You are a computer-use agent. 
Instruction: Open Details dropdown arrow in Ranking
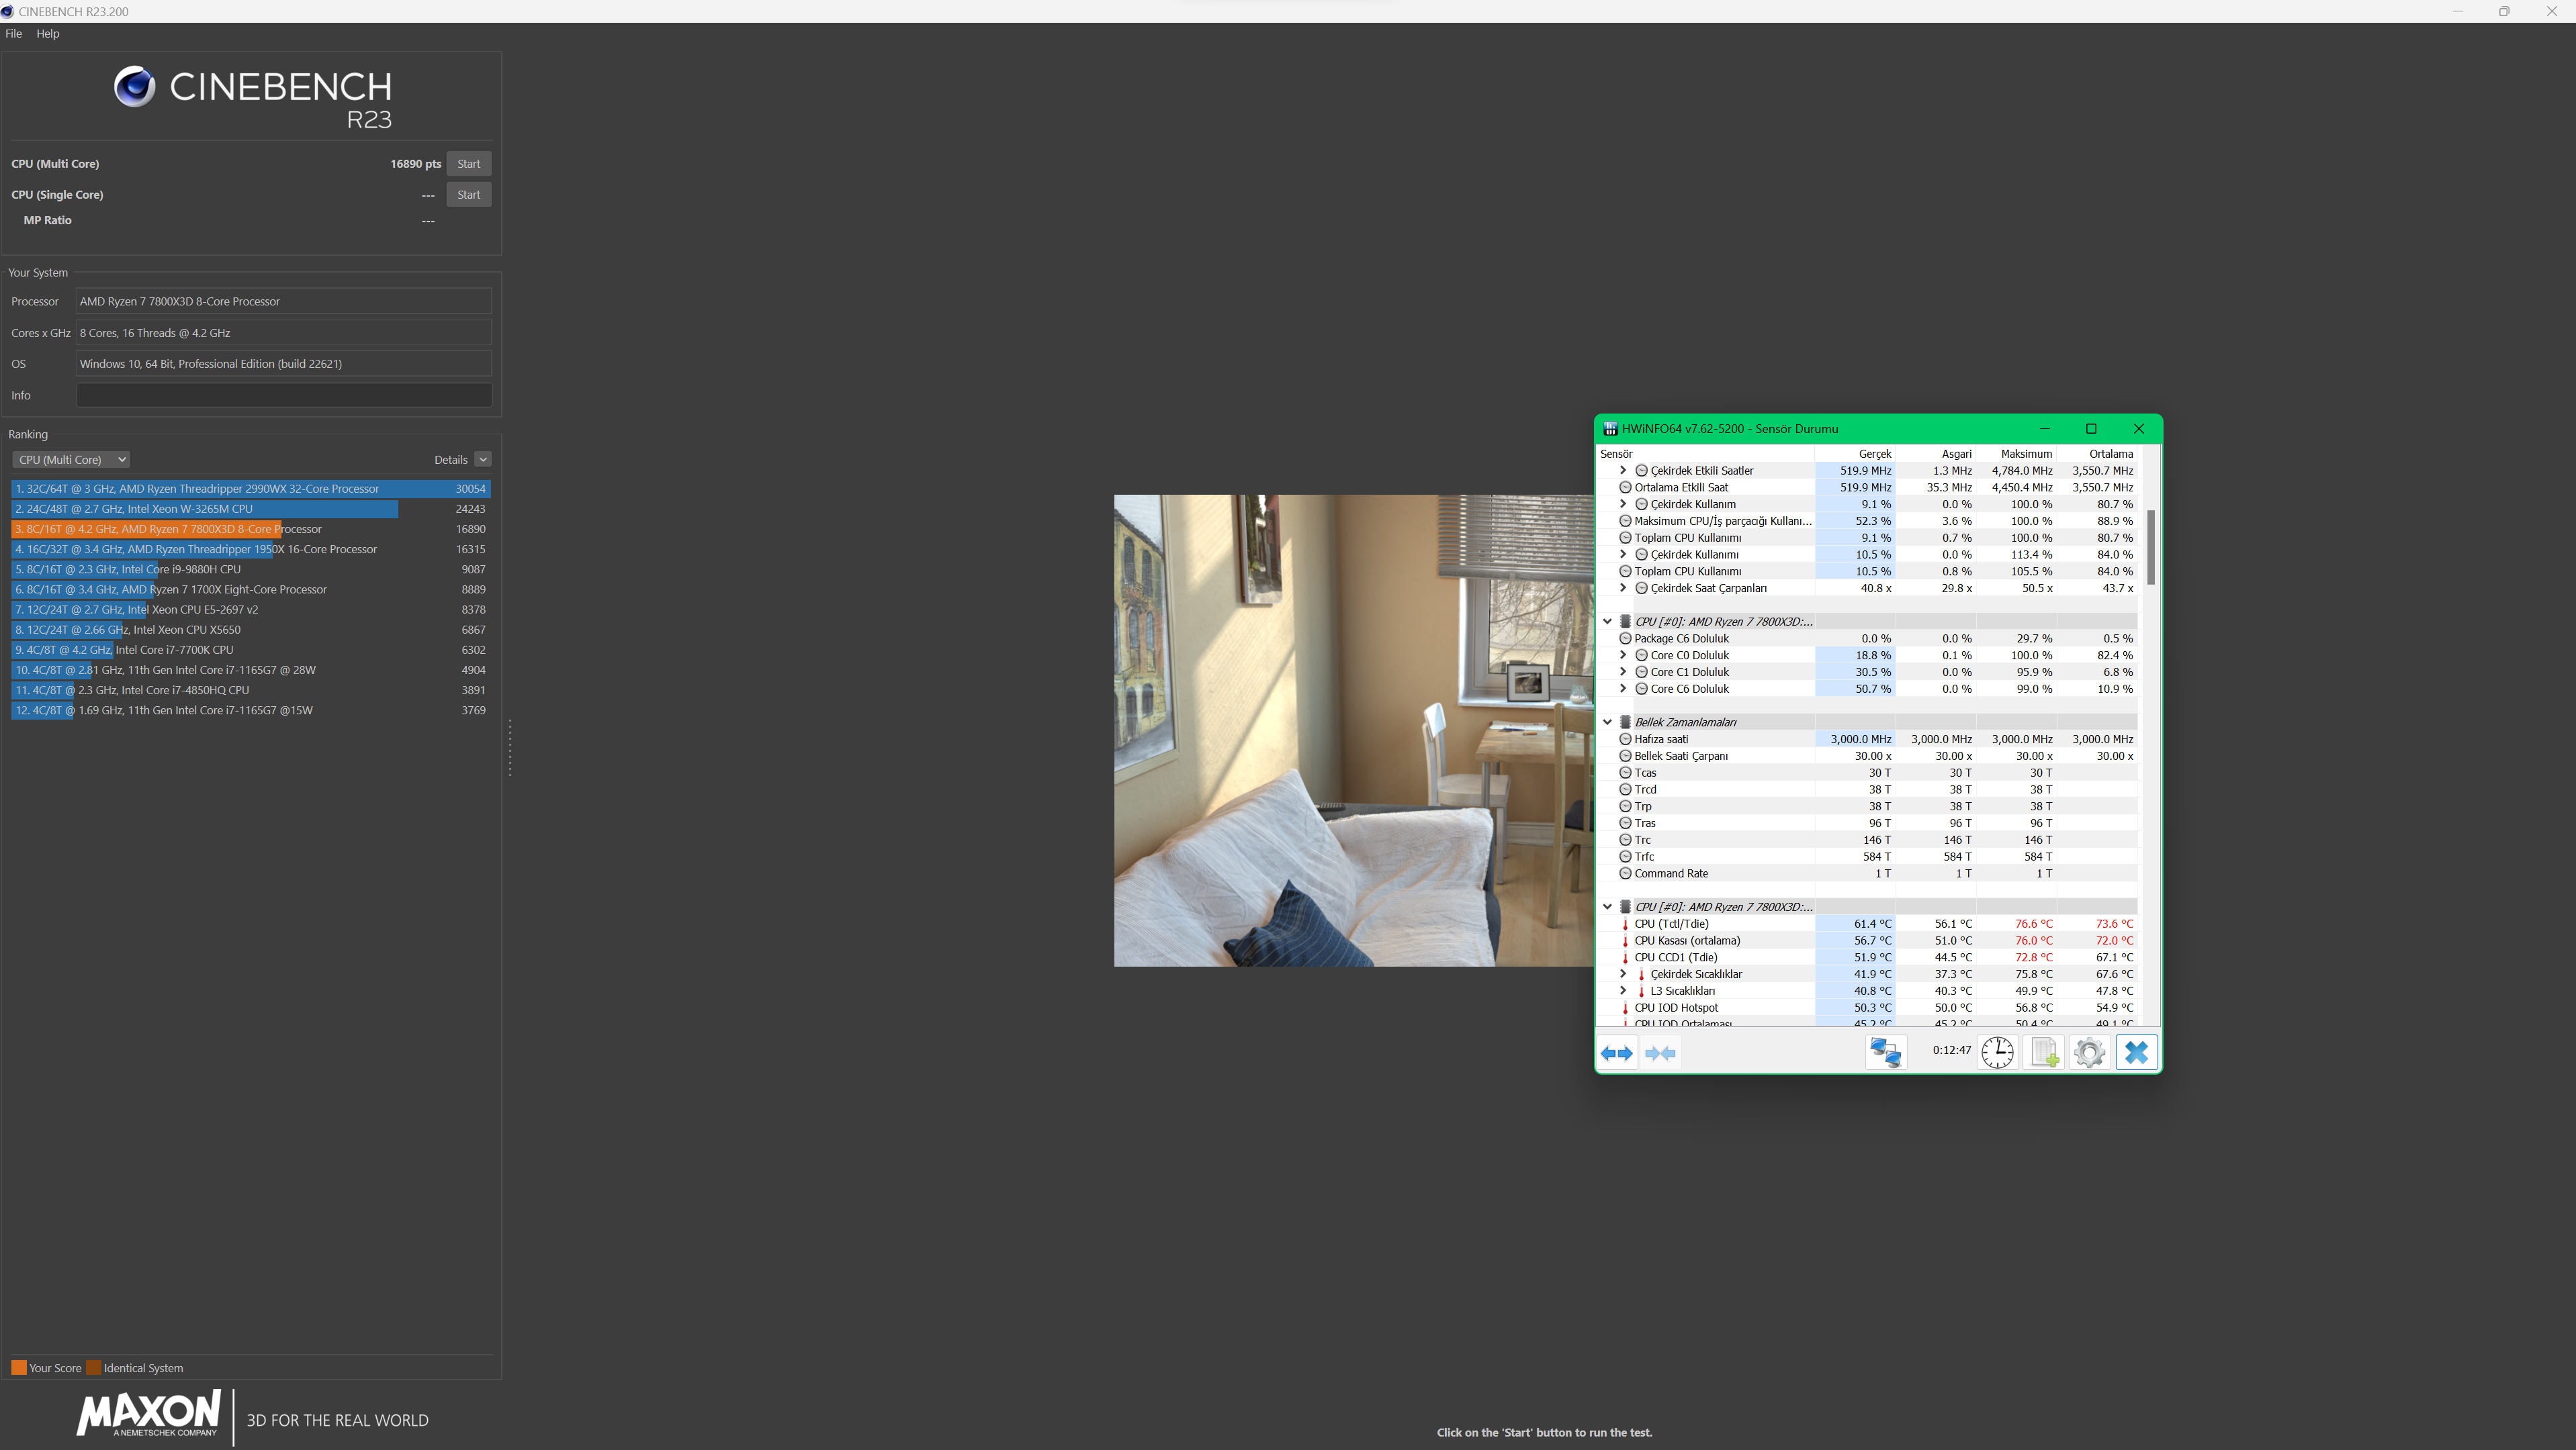click(483, 460)
